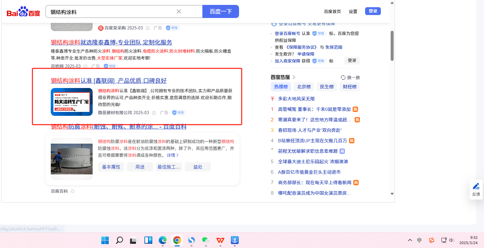The height and width of the screenshot is (248, 484).
Task: Launch WPS Office from taskbar
Action: coord(220,240)
